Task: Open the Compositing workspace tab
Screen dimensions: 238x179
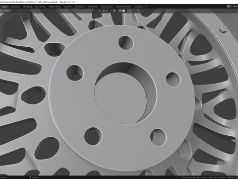Action: pyautogui.click(x=107, y=7)
